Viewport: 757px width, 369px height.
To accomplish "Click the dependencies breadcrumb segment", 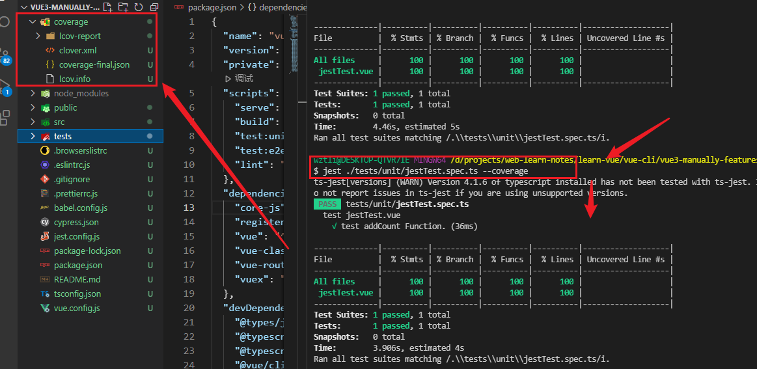I will point(282,7).
